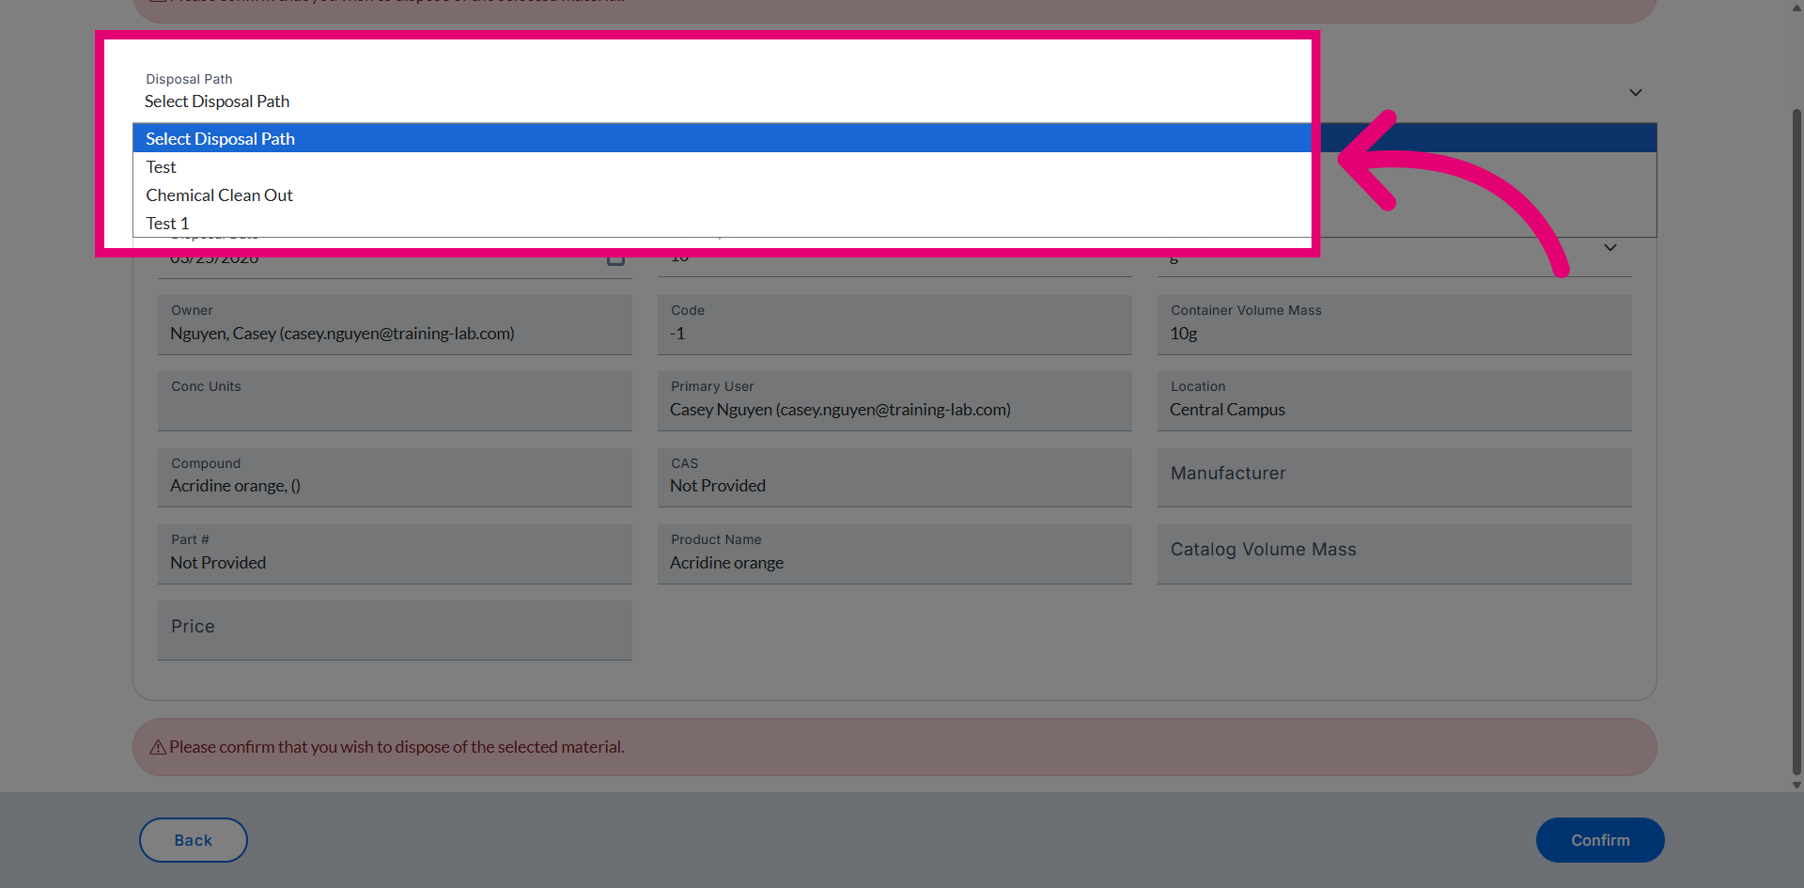The width and height of the screenshot is (1804, 888).
Task: Expand the units dropdown chevron showing 'g'
Action: [1610, 248]
